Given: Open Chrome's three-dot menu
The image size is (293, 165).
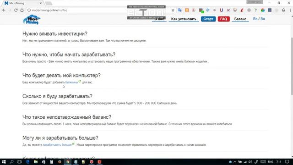Looking at the screenshot, I should point(290,10).
